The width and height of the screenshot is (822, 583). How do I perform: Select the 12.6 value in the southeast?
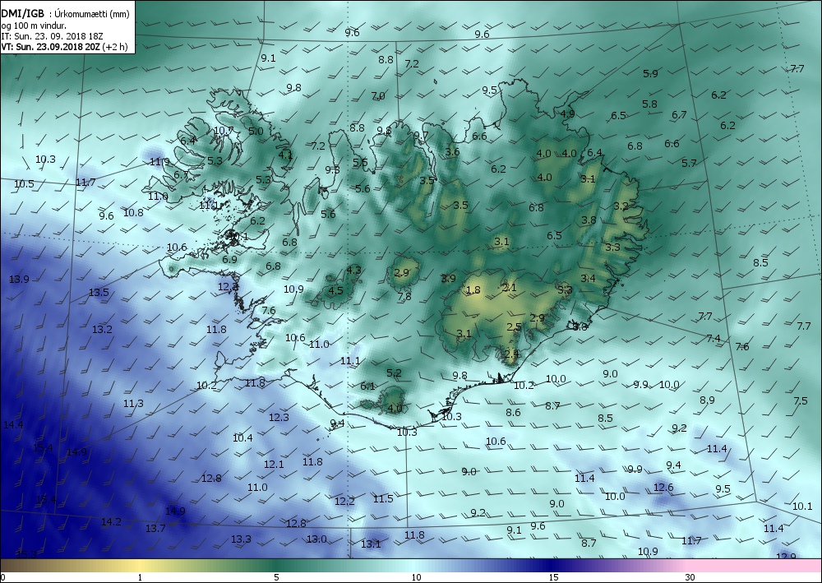tap(663, 487)
